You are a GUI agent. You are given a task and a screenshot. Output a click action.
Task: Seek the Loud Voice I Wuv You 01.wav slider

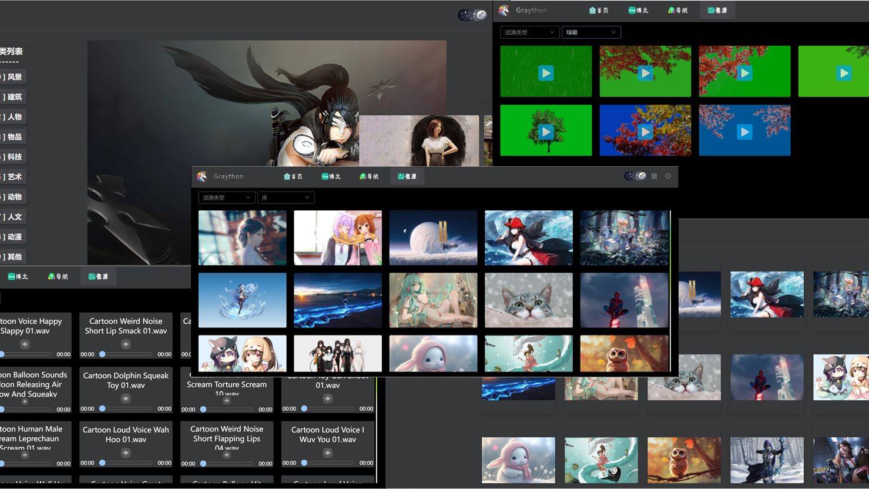coord(328,463)
